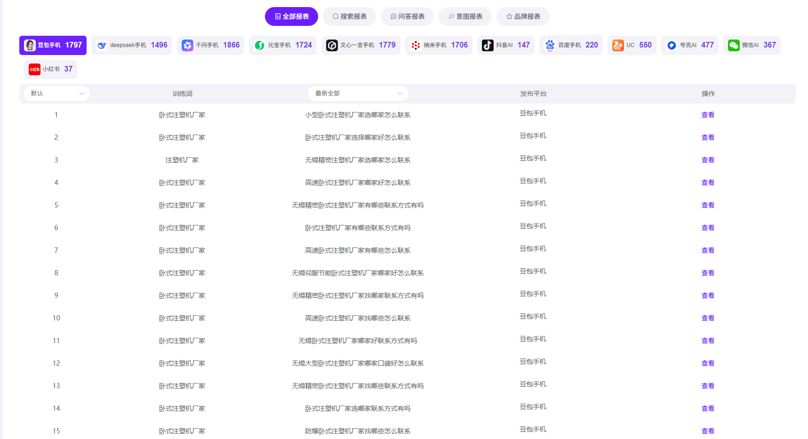The width and height of the screenshot is (808, 439).
Task: Open the 最新全部 filter dropdown
Action: pos(358,94)
